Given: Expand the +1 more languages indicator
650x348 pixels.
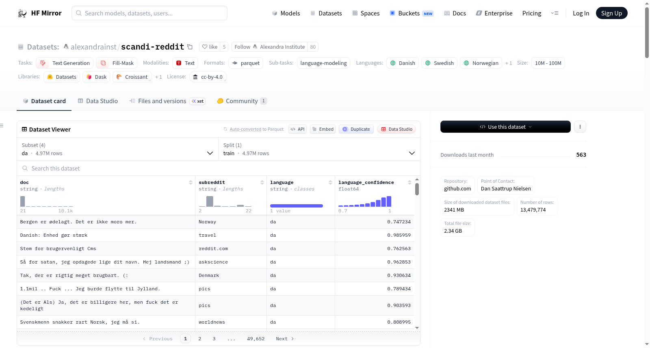Looking at the screenshot, I should point(509,63).
